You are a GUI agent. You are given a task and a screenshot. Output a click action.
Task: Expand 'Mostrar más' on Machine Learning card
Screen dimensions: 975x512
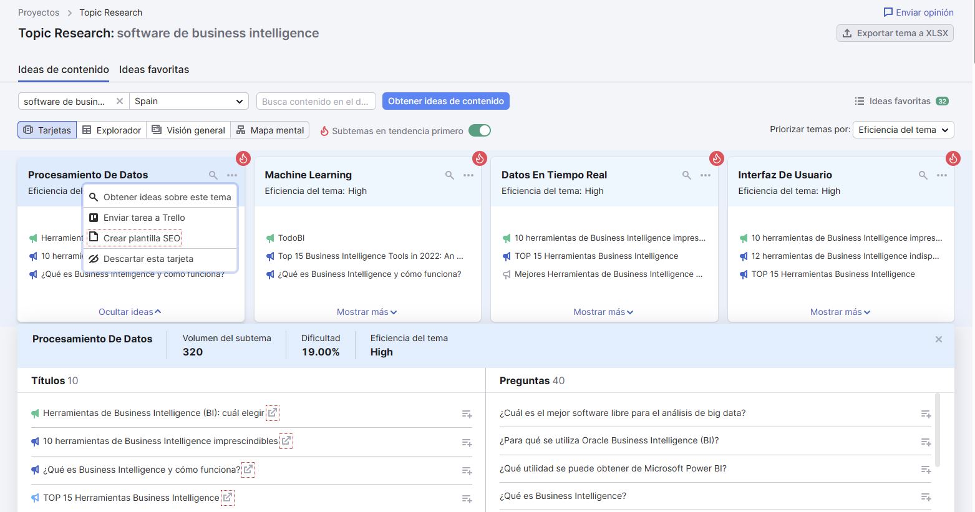point(367,312)
